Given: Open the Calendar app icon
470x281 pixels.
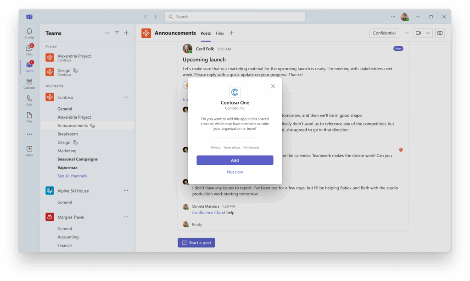Looking at the screenshot, I should (29, 83).
